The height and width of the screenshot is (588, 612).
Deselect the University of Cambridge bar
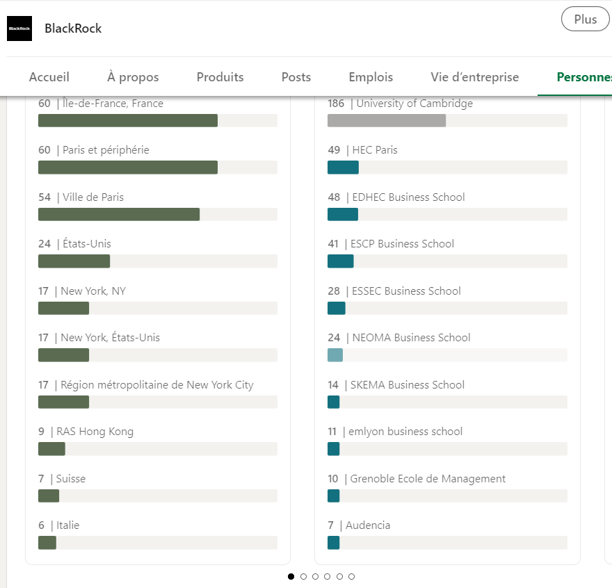(x=447, y=120)
